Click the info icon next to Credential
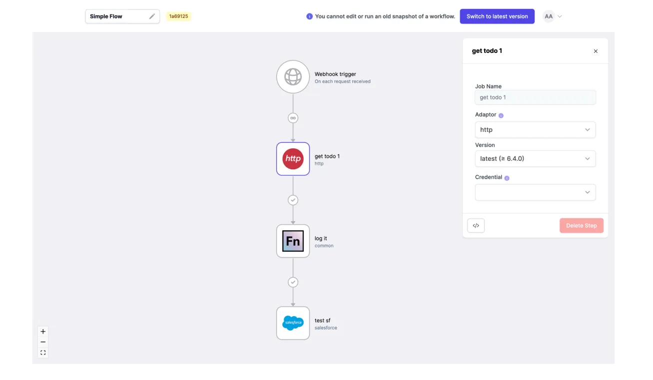The image size is (653, 380). (x=507, y=178)
